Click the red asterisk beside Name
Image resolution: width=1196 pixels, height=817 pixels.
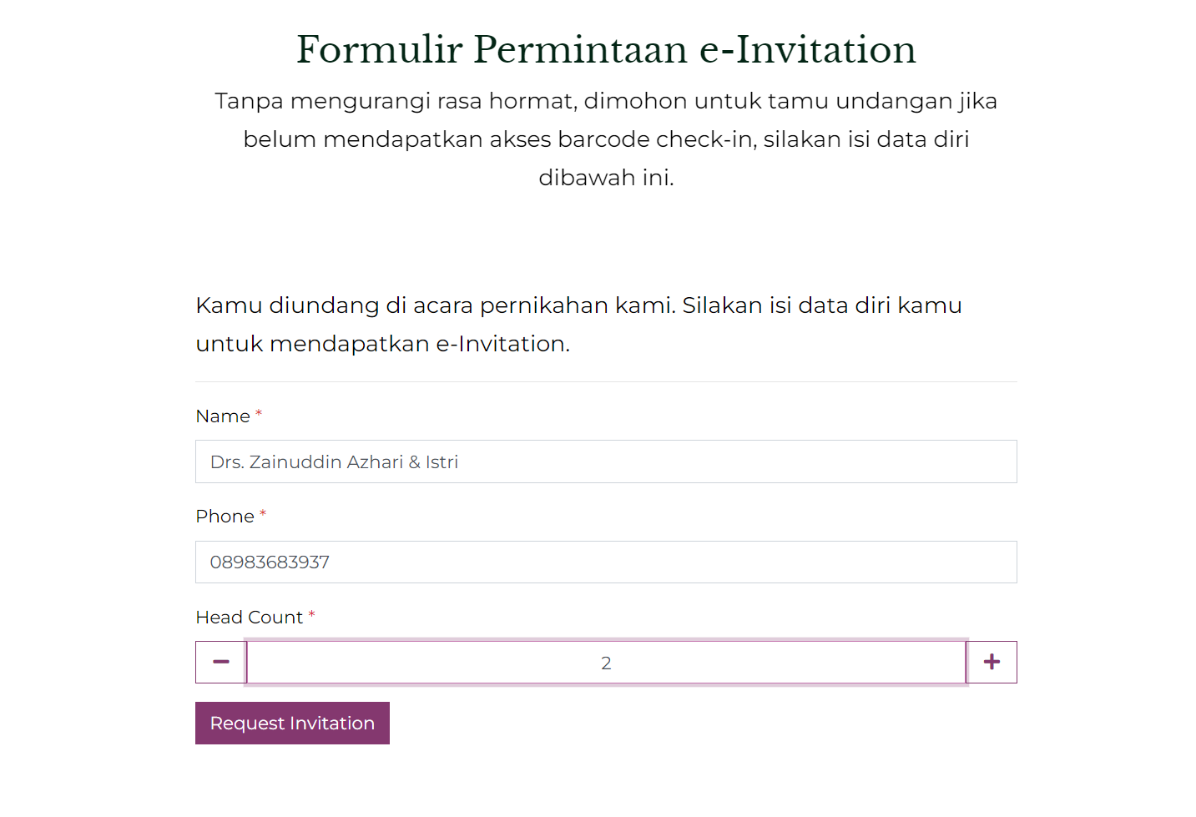[x=259, y=413]
